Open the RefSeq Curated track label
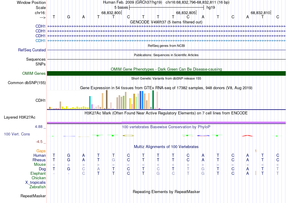This screenshot has width=286, height=203. tap(32, 50)
